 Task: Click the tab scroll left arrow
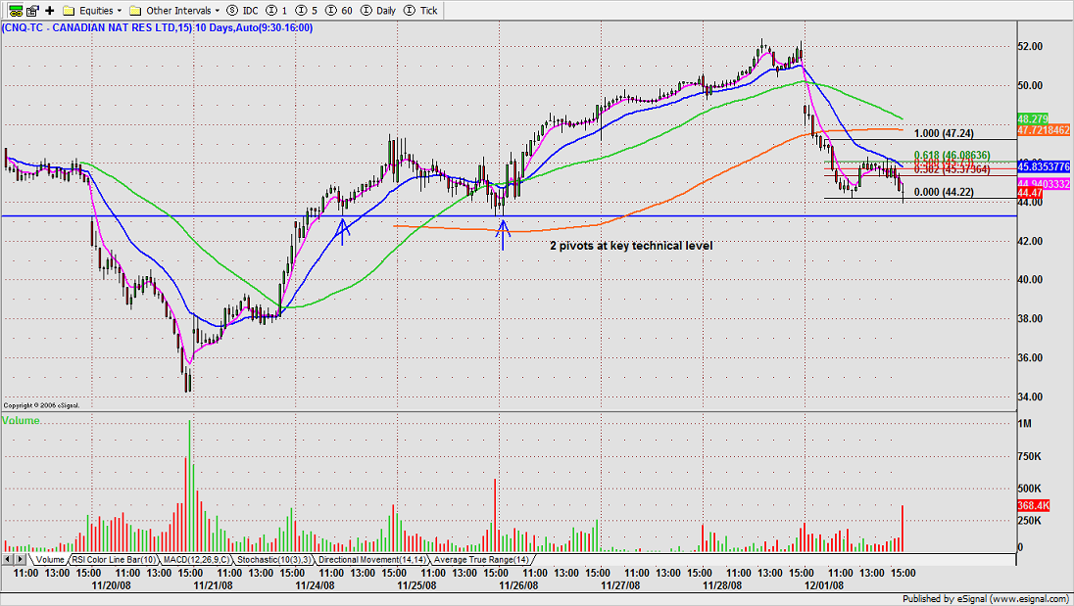coord(8,559)
